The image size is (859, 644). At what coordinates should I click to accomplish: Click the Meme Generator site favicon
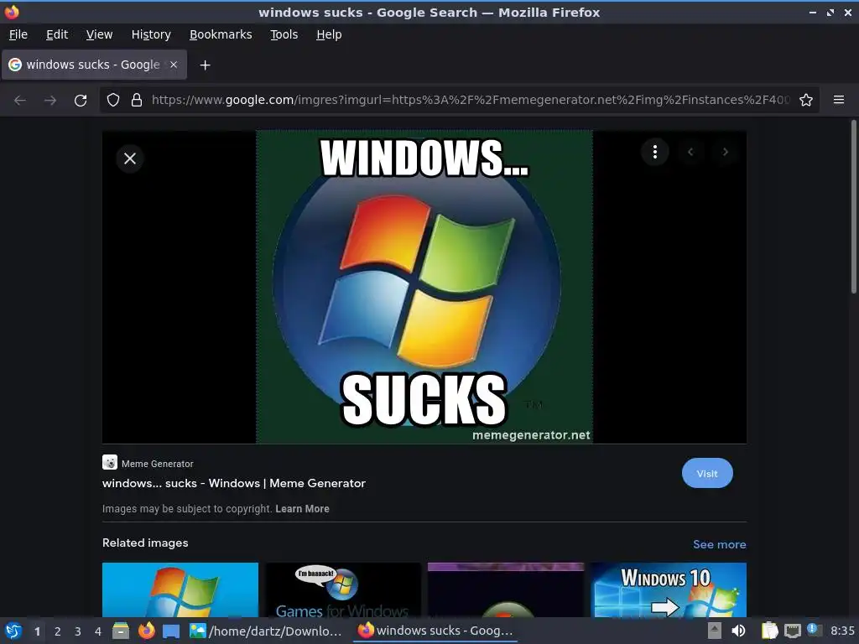(110, 462)
